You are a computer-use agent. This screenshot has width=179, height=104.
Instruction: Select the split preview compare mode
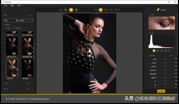[71, 10]
